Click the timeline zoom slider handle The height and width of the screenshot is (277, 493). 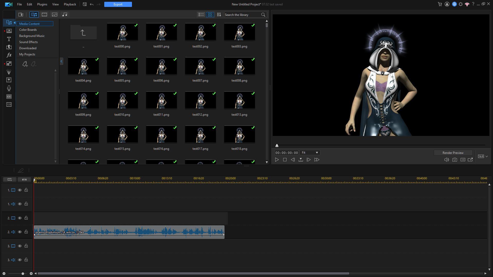coord(23,273)
